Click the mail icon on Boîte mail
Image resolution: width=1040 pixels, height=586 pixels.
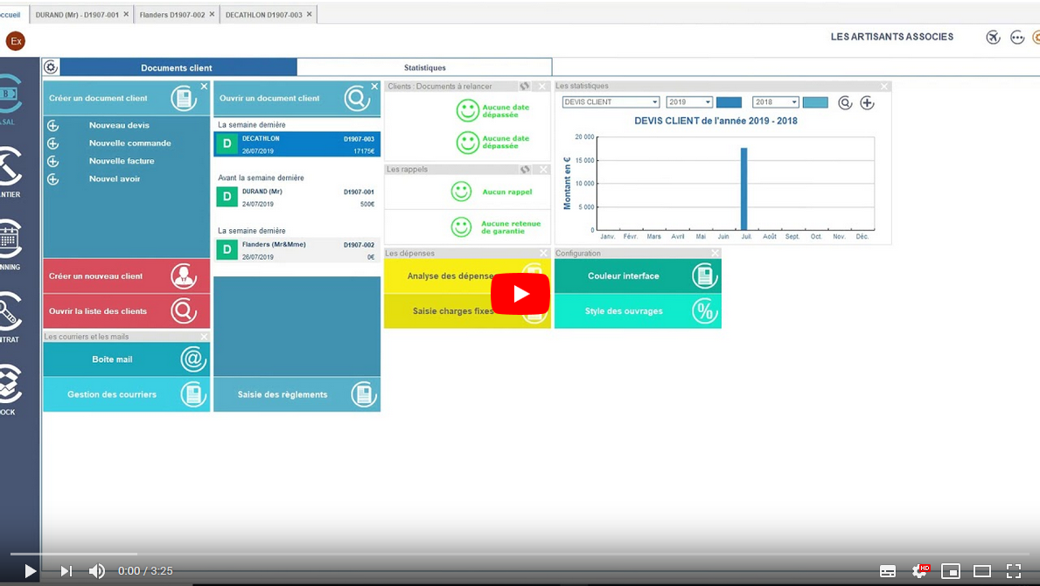point(192,359)
